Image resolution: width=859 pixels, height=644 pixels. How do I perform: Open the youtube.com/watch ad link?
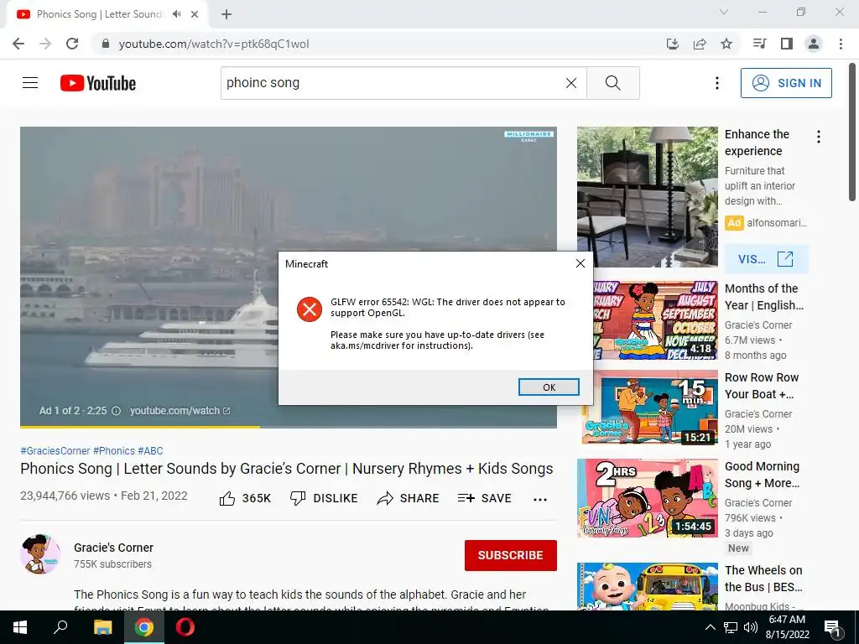(x=180, y=411)
